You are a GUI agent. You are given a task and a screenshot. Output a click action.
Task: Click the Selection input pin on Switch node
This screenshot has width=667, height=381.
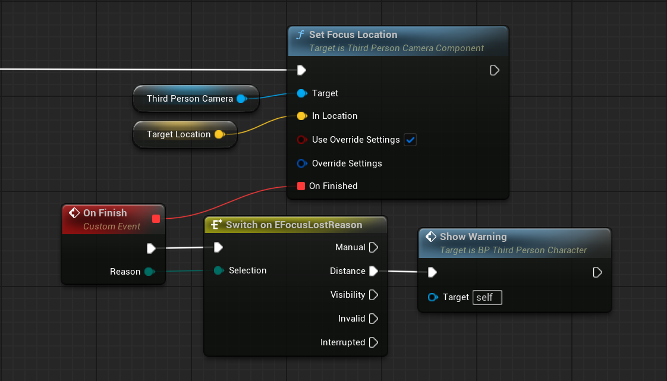pos(218,270)
